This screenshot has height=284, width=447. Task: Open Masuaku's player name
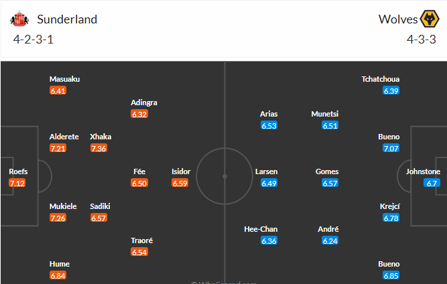click(64, 79)
